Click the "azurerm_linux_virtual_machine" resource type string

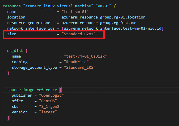pyautogui.click(x=58, y=6)
